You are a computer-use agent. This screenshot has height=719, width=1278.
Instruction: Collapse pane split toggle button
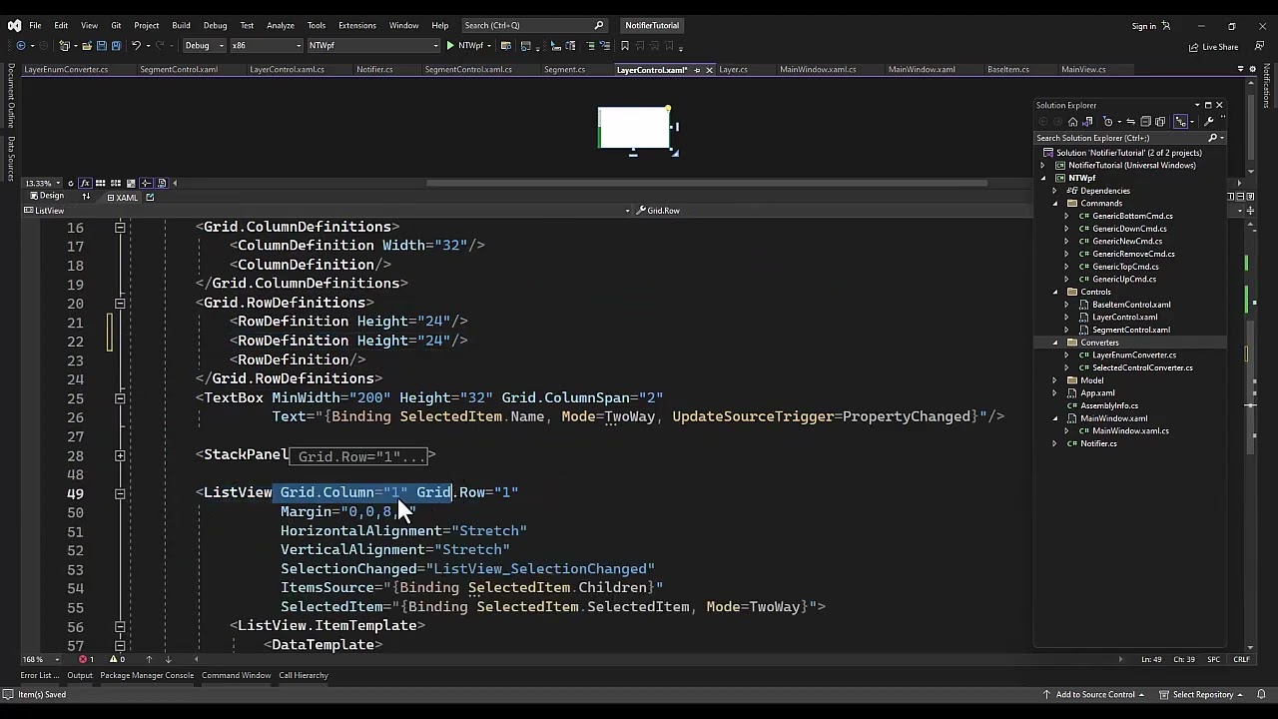1250,197
